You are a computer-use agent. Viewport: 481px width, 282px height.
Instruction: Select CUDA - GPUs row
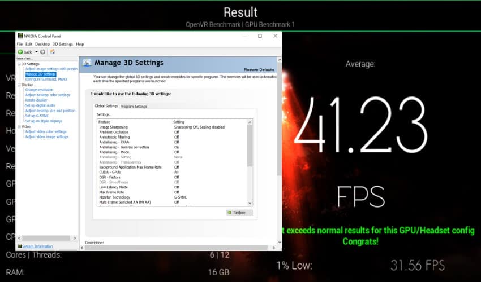coord(173,172)
